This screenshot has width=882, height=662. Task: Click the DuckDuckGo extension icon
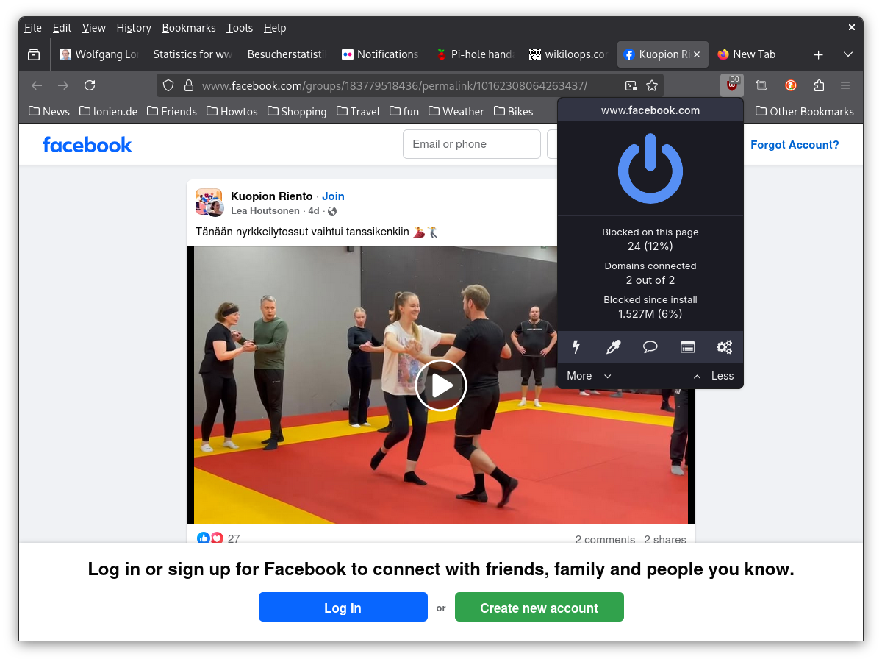791,85
